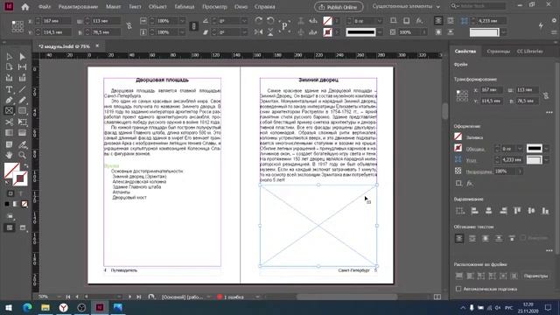Select wrap around object shape option

click(486, 238)
